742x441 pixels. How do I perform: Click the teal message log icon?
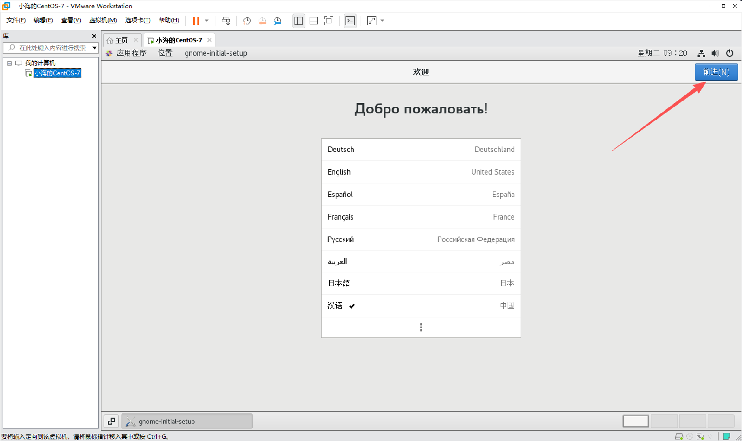pyautogui.click(x=727, y=436)
